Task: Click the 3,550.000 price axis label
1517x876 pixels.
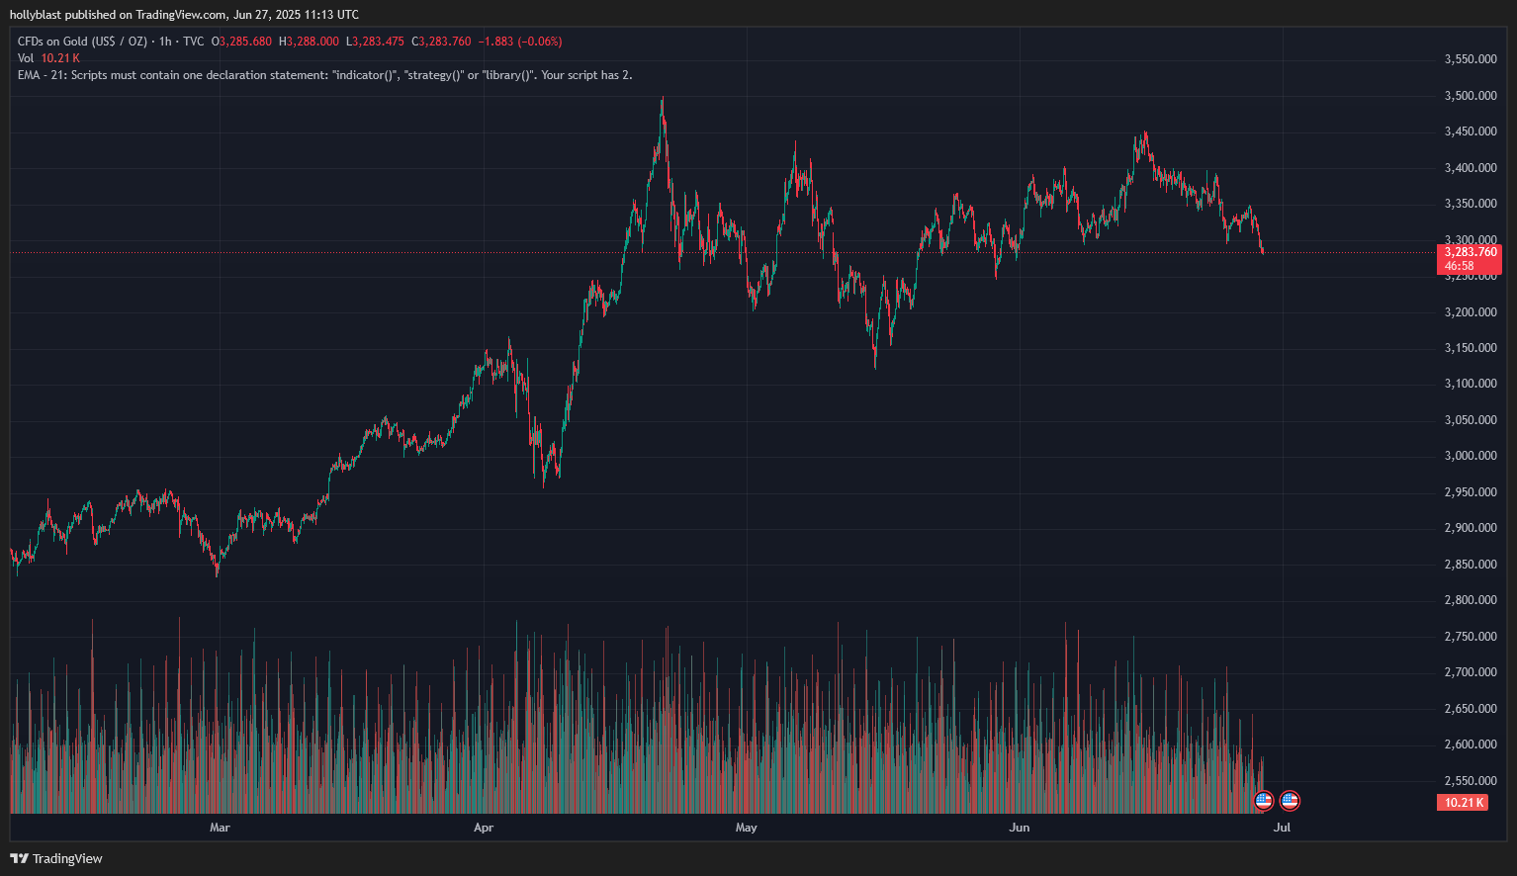Action: (x=1471, y=59)
